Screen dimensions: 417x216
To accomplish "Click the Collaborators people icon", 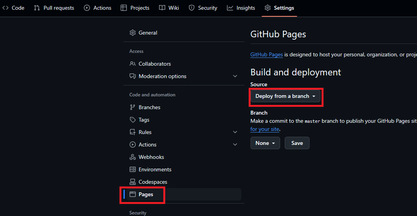I will [x=133, y=64].
